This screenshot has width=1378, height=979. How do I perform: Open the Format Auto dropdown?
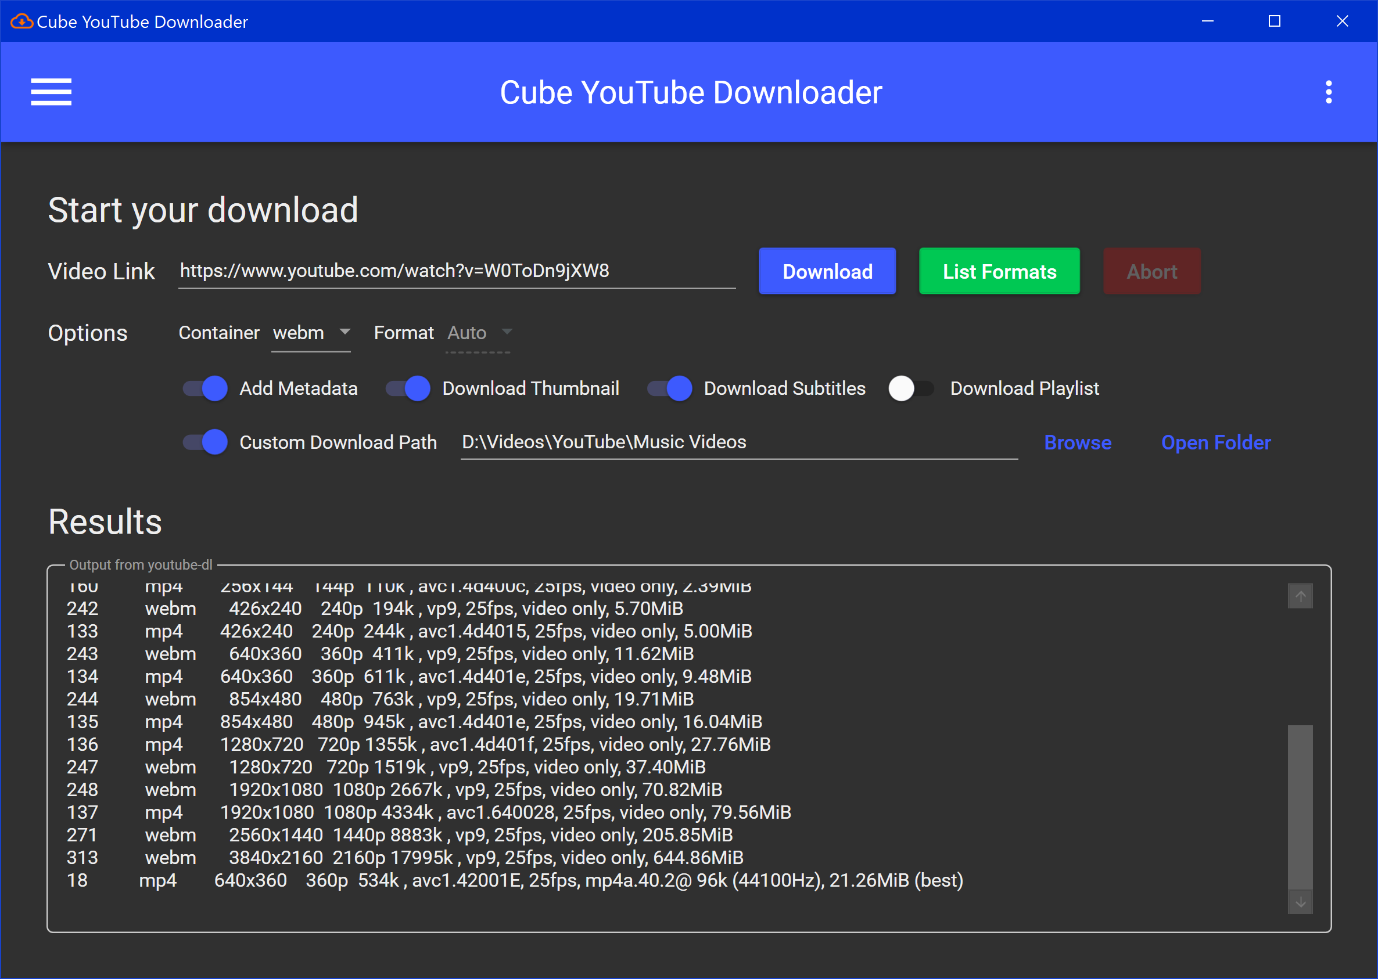[479, 333]
